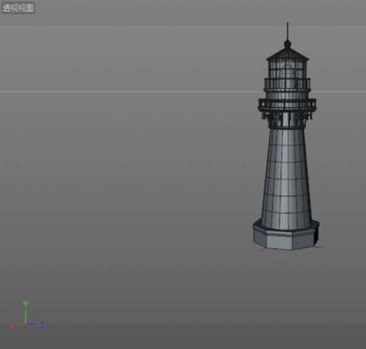Viewport: 366px width, 349px height.
Task: Click the world axis gizmo's green Y axis
Action: pos(26,312)
